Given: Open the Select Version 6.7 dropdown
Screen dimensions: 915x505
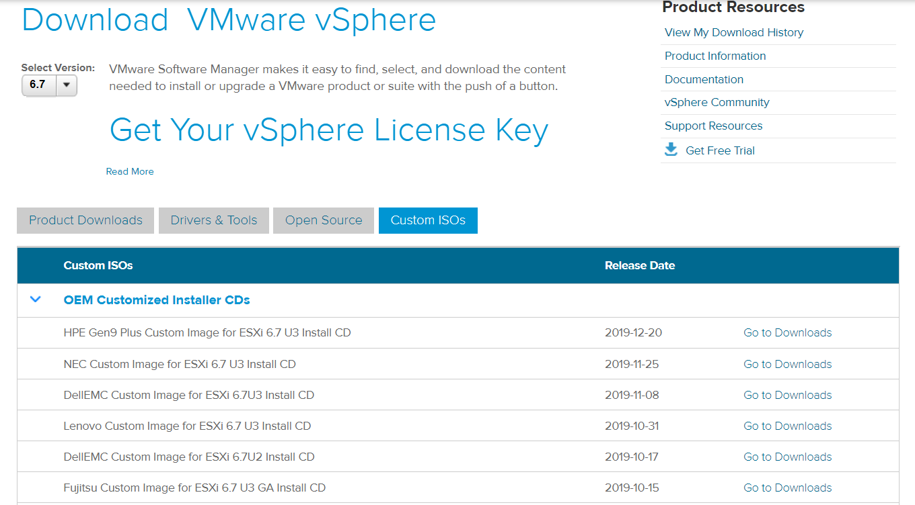Looking at the screenshot, I should pyautogui.click(x=49, y=85).
